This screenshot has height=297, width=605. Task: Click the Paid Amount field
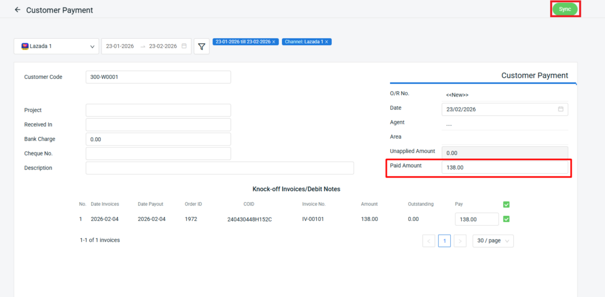pos(504,167)
